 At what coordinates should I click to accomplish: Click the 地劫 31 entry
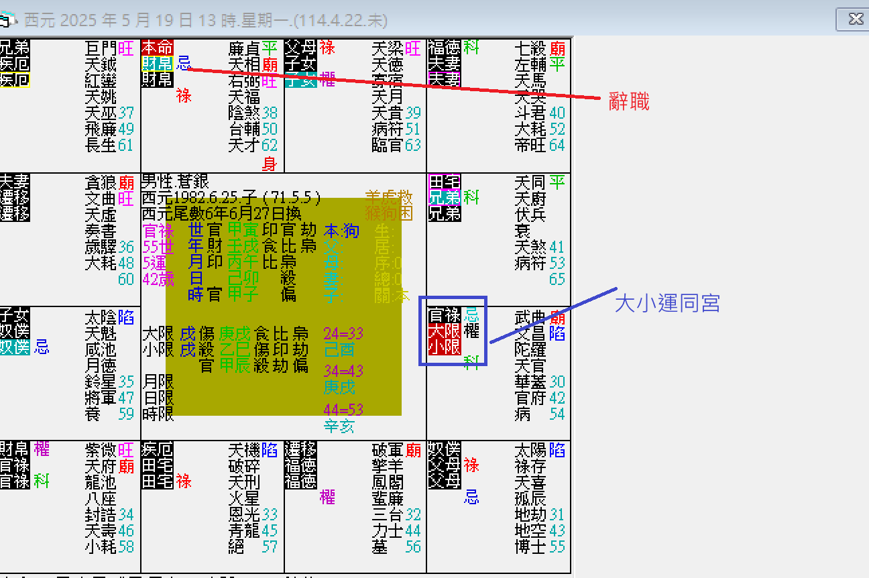tap(540, 514)
